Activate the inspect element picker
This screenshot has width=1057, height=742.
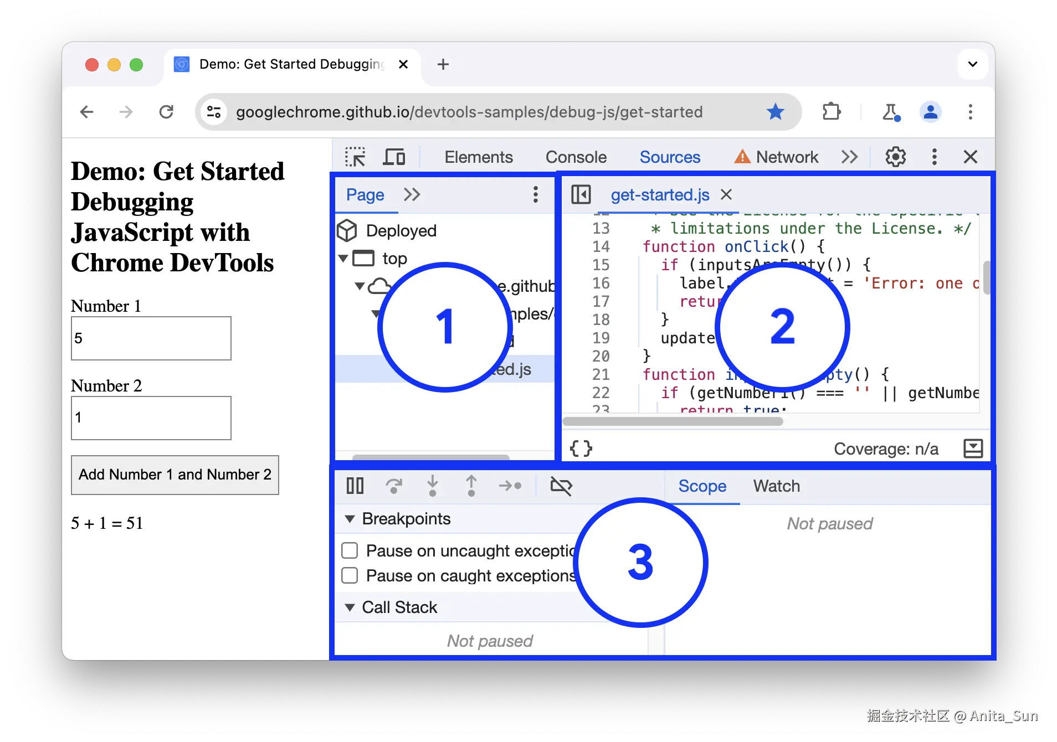click(355, 157)
